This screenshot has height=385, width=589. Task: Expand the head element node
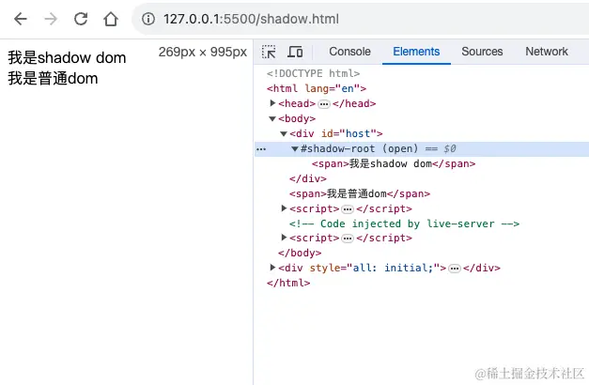pos(273,103)
